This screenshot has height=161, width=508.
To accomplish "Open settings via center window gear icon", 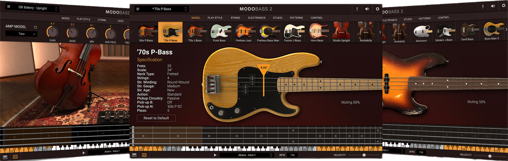I will click(377, 9).
